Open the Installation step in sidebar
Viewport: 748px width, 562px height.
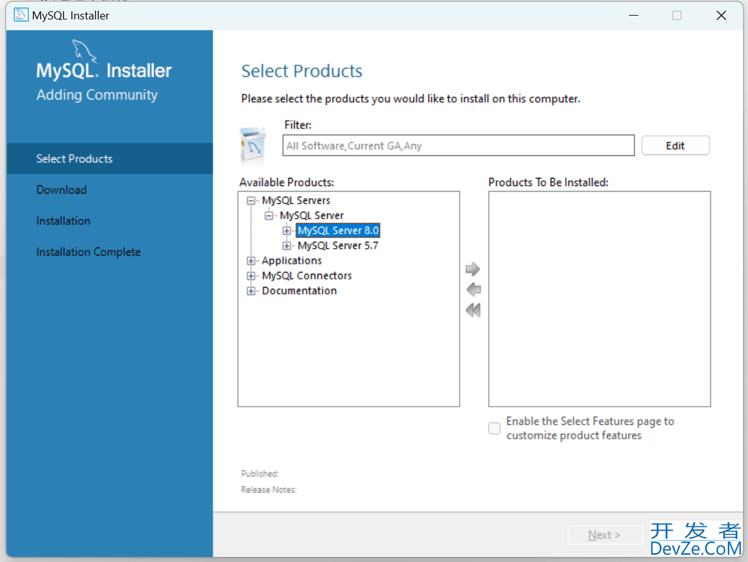[x=63, y=221]
